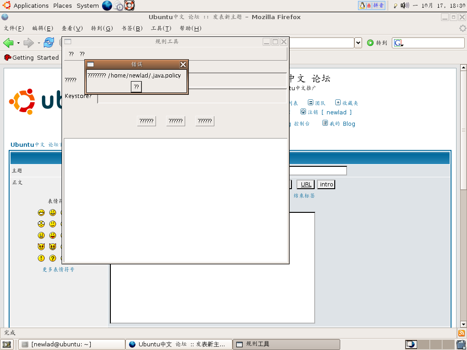Open the 转到(G) menu in Firefox
This screenshot has width=467, height=350.
(x=102, y=28)
